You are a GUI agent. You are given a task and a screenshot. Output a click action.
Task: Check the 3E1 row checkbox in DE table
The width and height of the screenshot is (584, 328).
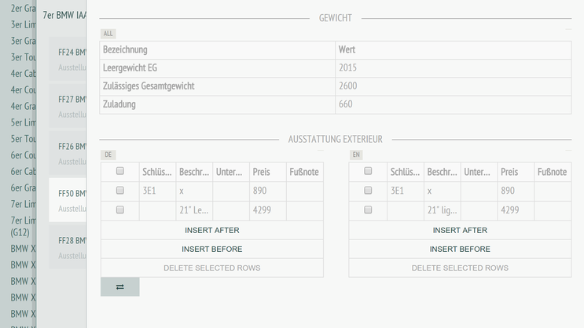(120, 191)
